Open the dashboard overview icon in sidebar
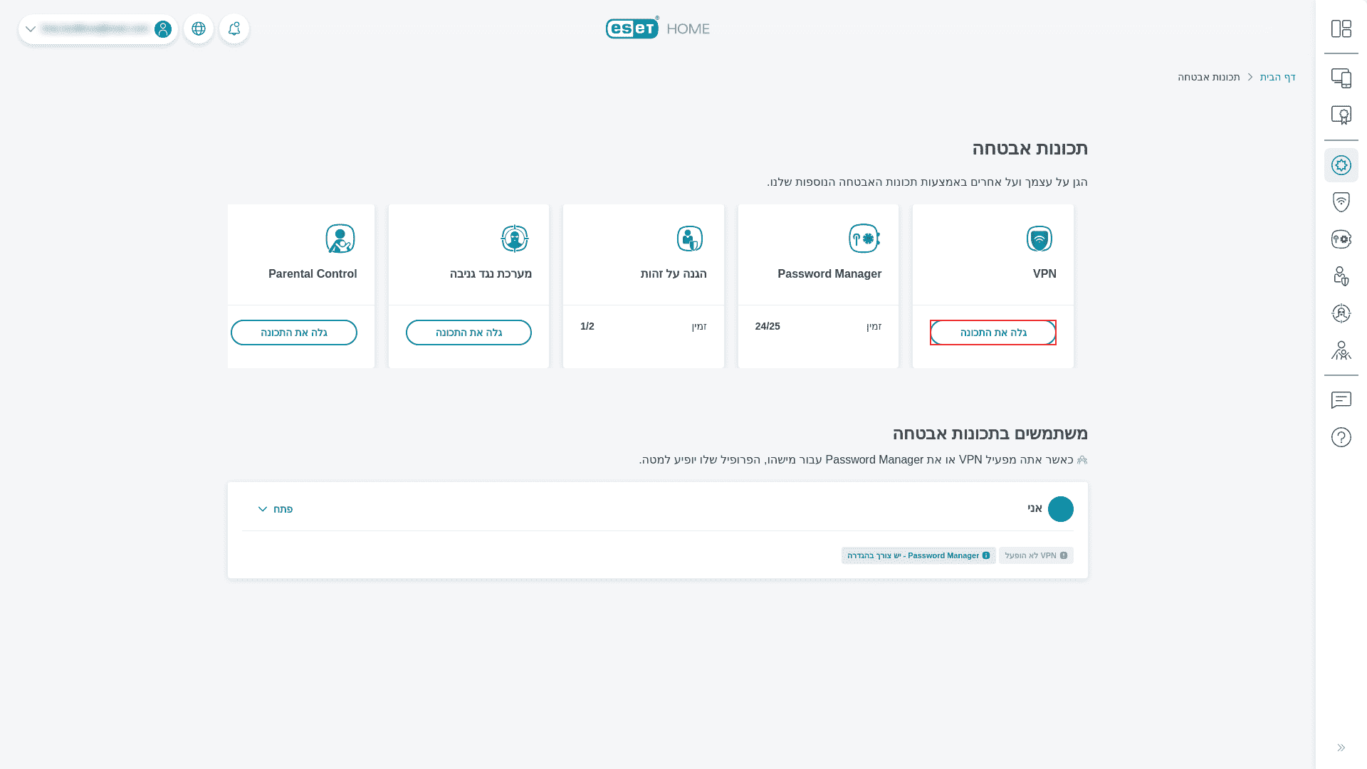This screenshot has width=1367, height=769. tap(1341, 28)
